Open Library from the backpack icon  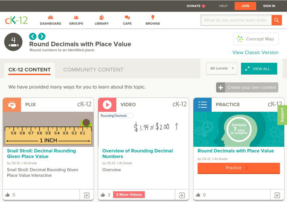tap(102, 17)
